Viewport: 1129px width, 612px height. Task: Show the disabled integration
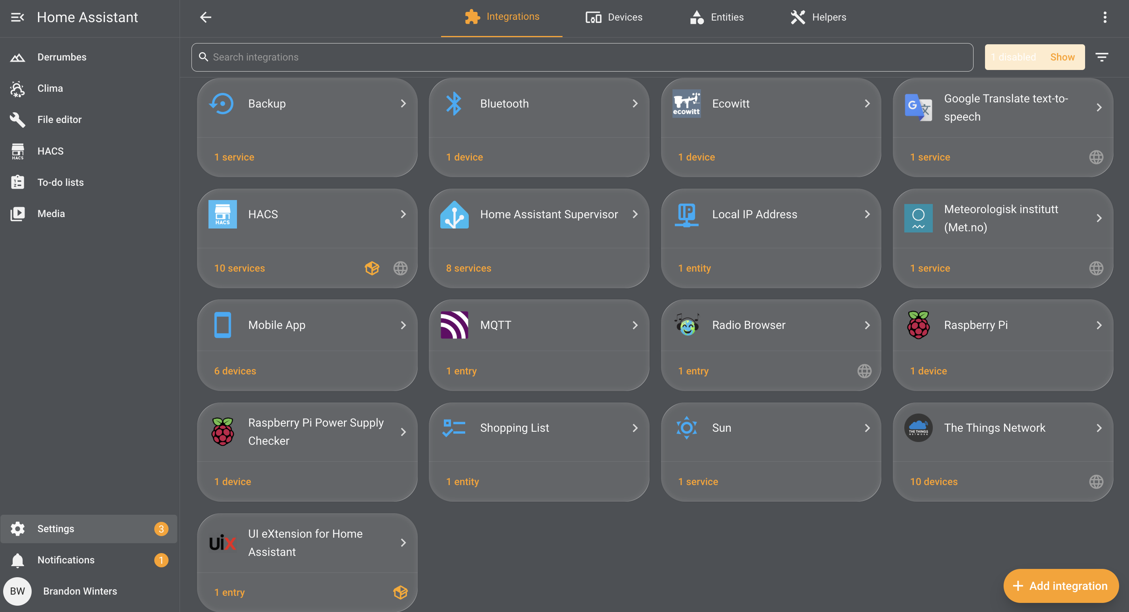point(1062,57)
